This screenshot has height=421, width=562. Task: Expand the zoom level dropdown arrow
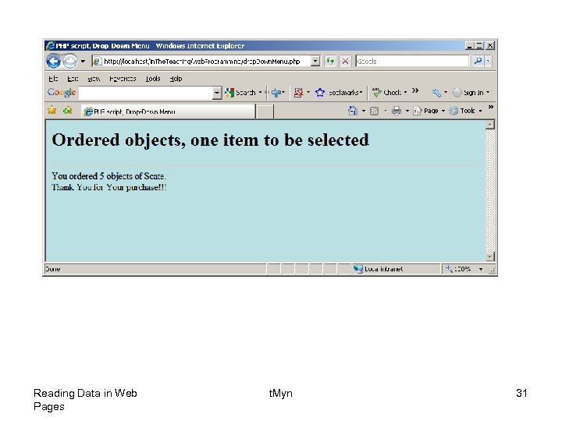481,269
